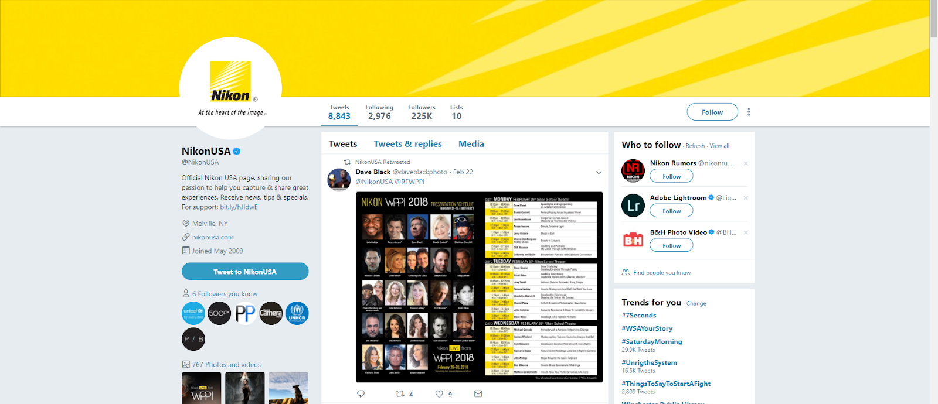938x404 pixels.
Task: View the 225K Followers list
Action: [x=422, y=112]
